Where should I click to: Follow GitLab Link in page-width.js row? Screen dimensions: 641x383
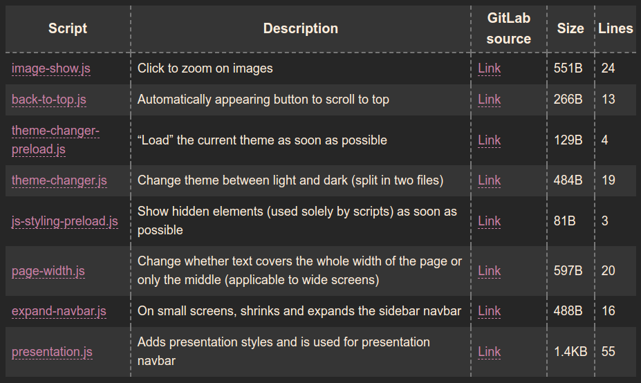coord(490,271)
